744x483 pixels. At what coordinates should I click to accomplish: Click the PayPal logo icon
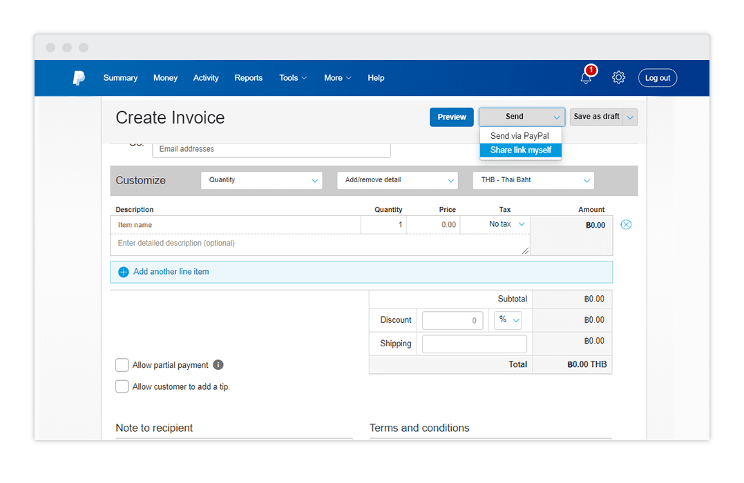(x=79, y=78)
